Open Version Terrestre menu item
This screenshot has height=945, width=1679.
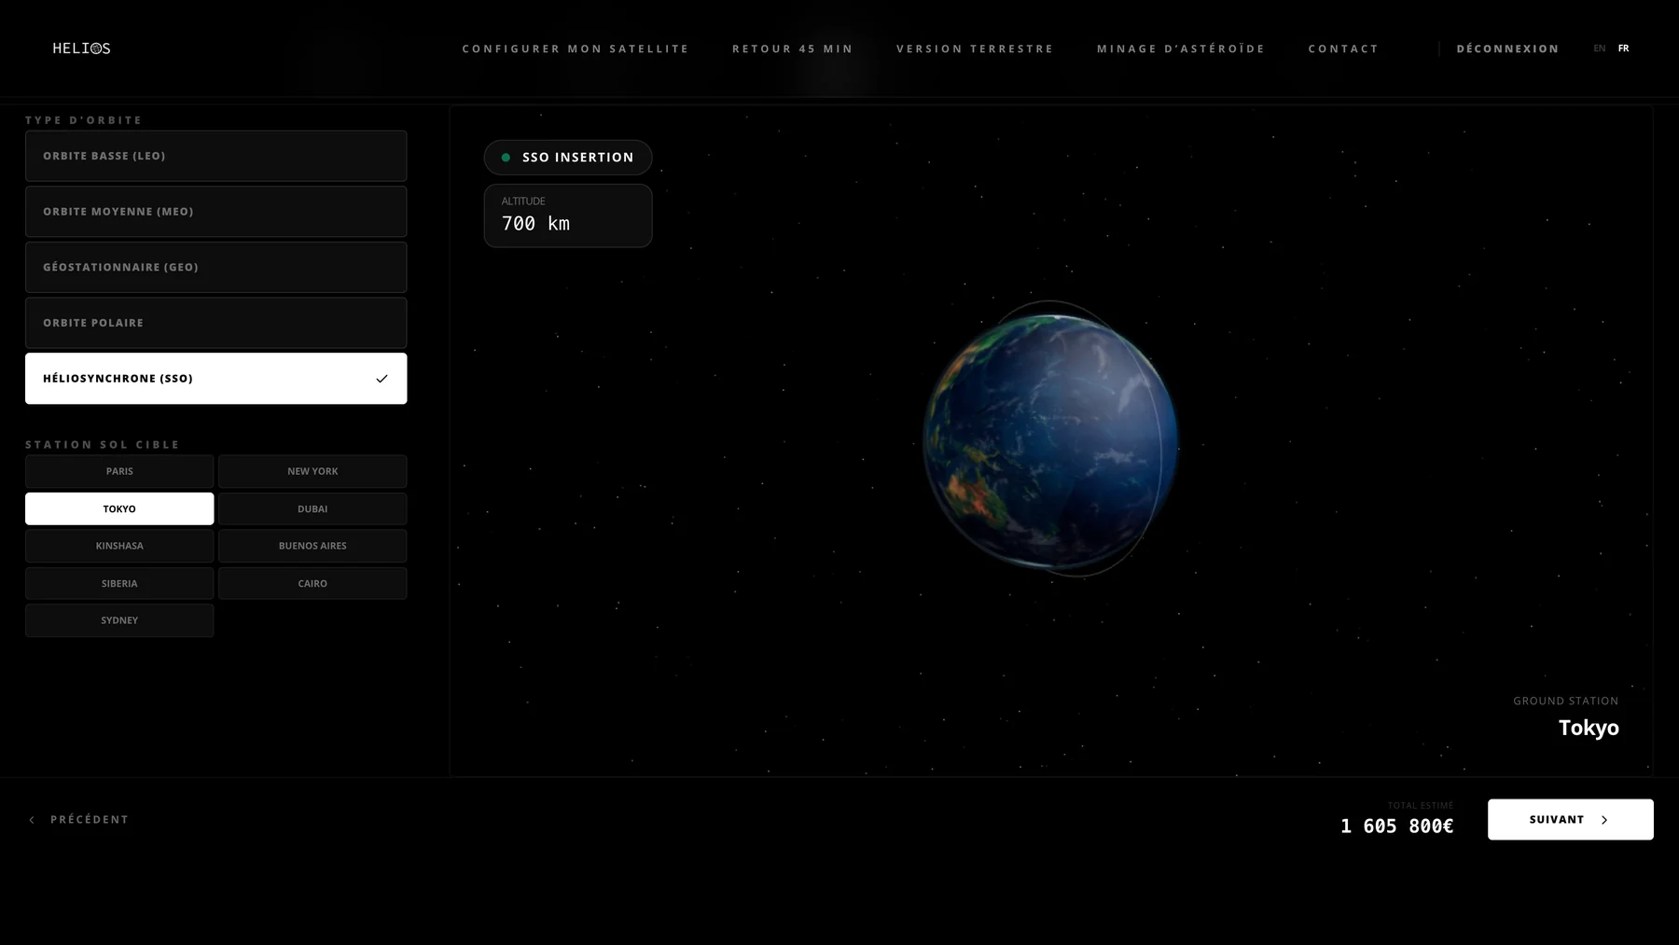tap(975, 49)
